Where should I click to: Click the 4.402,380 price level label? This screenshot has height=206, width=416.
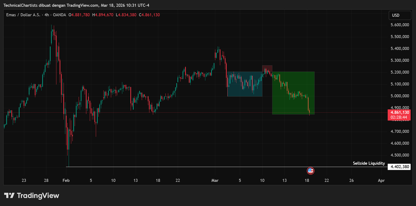click(399, 167)
